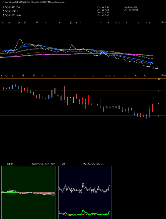Click the blue DOW ST legend square
The image size is (166, 219).
point(3,7)
